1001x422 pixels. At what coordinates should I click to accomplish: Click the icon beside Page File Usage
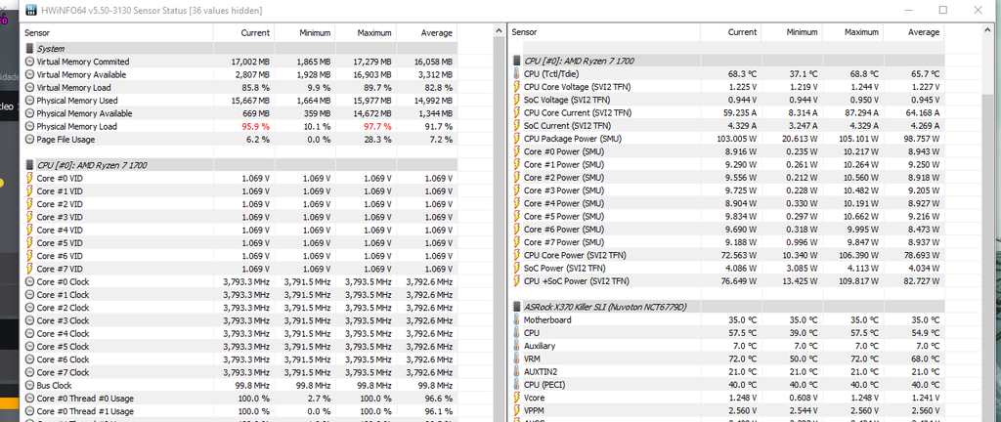point(29,139)
